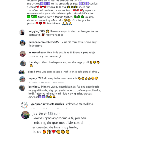The image size is (145, 145).
Task: Open carmengonzalezbelmar15 username link
Action: (44, 42)
